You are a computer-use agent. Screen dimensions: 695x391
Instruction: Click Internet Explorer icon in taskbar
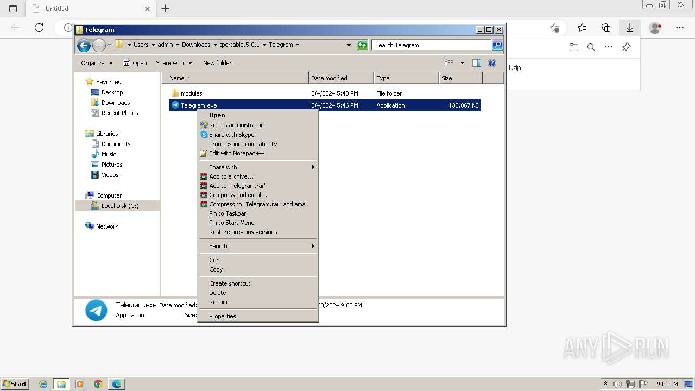tap(43, 384)
